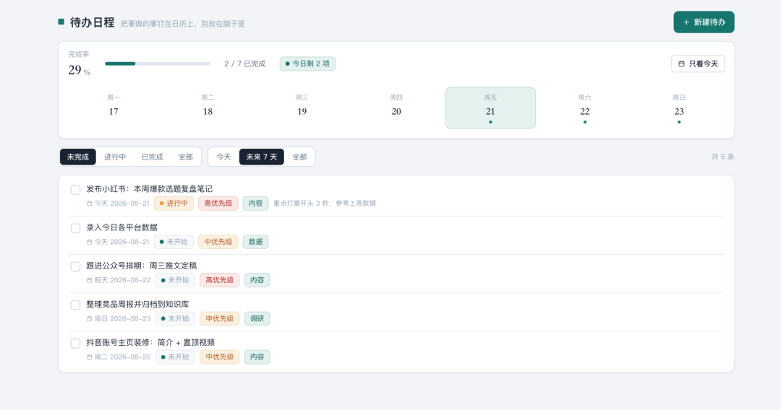Open task 整理竞品周报并归档到知识库
This screenshot has height=410, width=781.
tap(137, 304)
